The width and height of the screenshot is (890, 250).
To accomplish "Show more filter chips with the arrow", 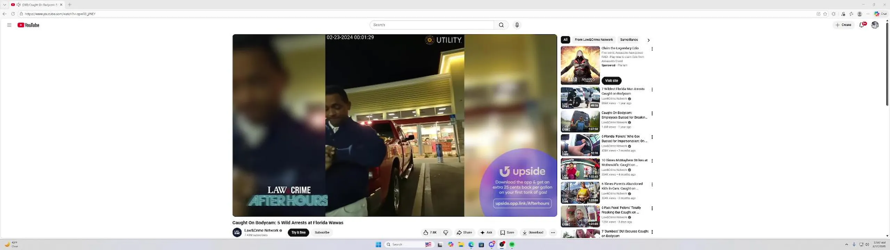I will 648,40.
